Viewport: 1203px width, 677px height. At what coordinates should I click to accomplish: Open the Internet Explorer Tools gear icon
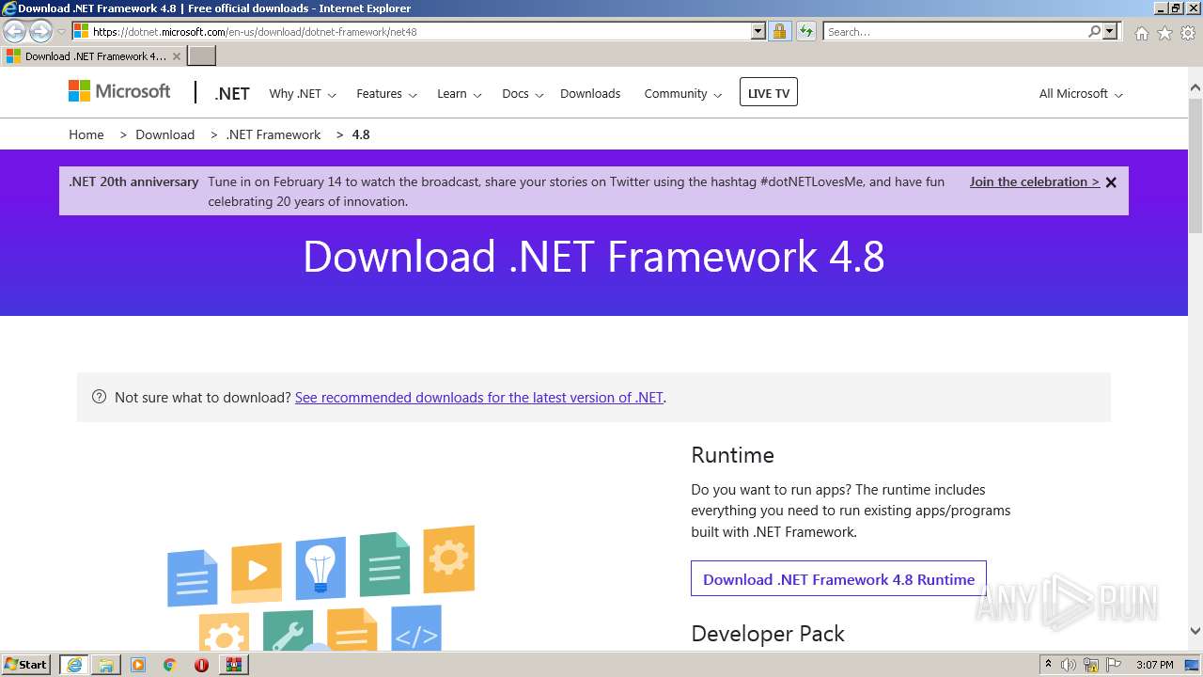[1188, 33]
